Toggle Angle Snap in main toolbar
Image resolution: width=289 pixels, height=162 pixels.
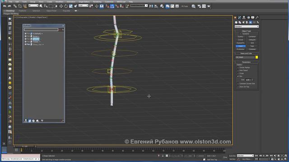coord(112,6)
